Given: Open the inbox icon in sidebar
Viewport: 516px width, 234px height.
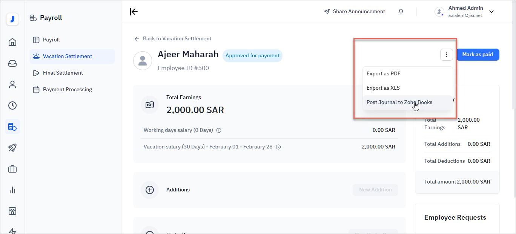Looking at the screenshot, I should (12, 63).
